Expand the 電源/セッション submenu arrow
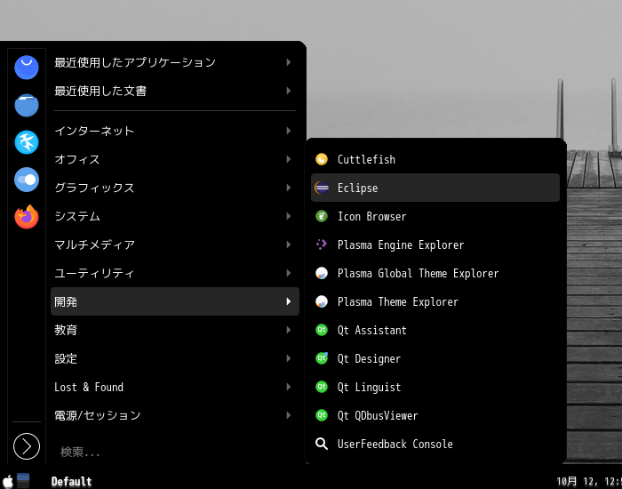Viewport: 622px width, 489px height. tap(289, 415)
